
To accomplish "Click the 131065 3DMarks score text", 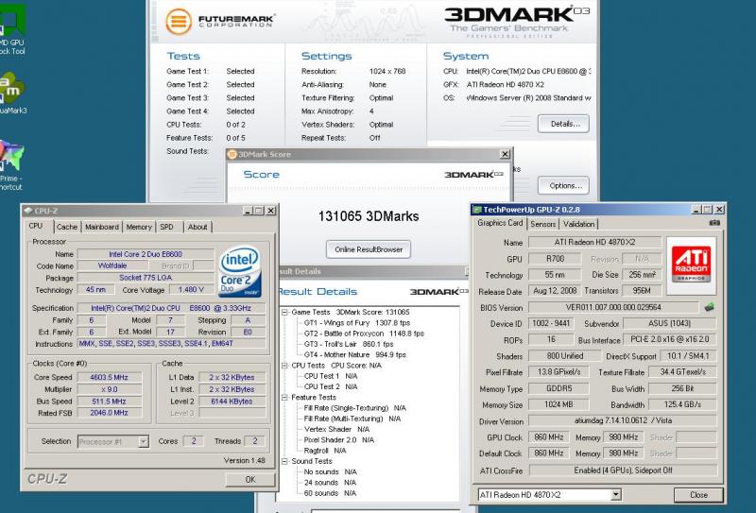I will click(x=369, y=216).
